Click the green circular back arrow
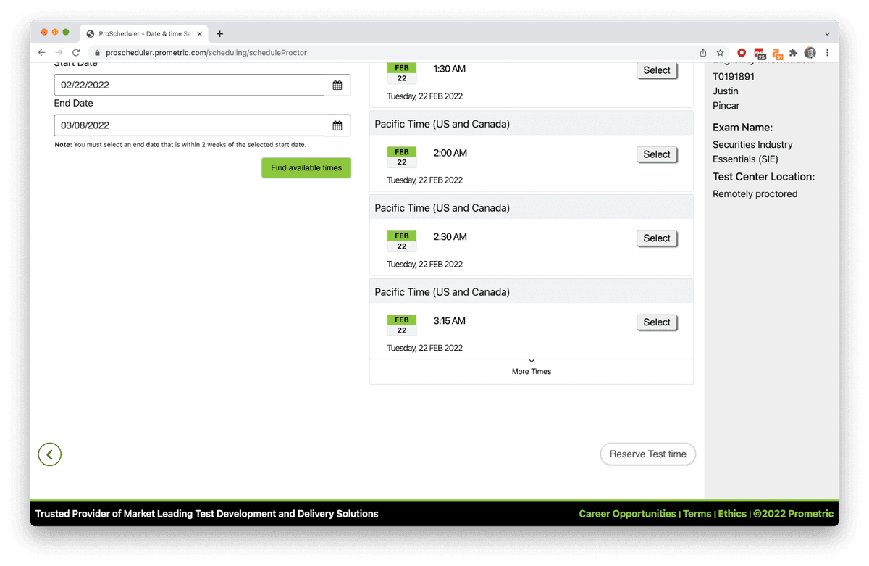869x566 pixels. tap(50, 454)
